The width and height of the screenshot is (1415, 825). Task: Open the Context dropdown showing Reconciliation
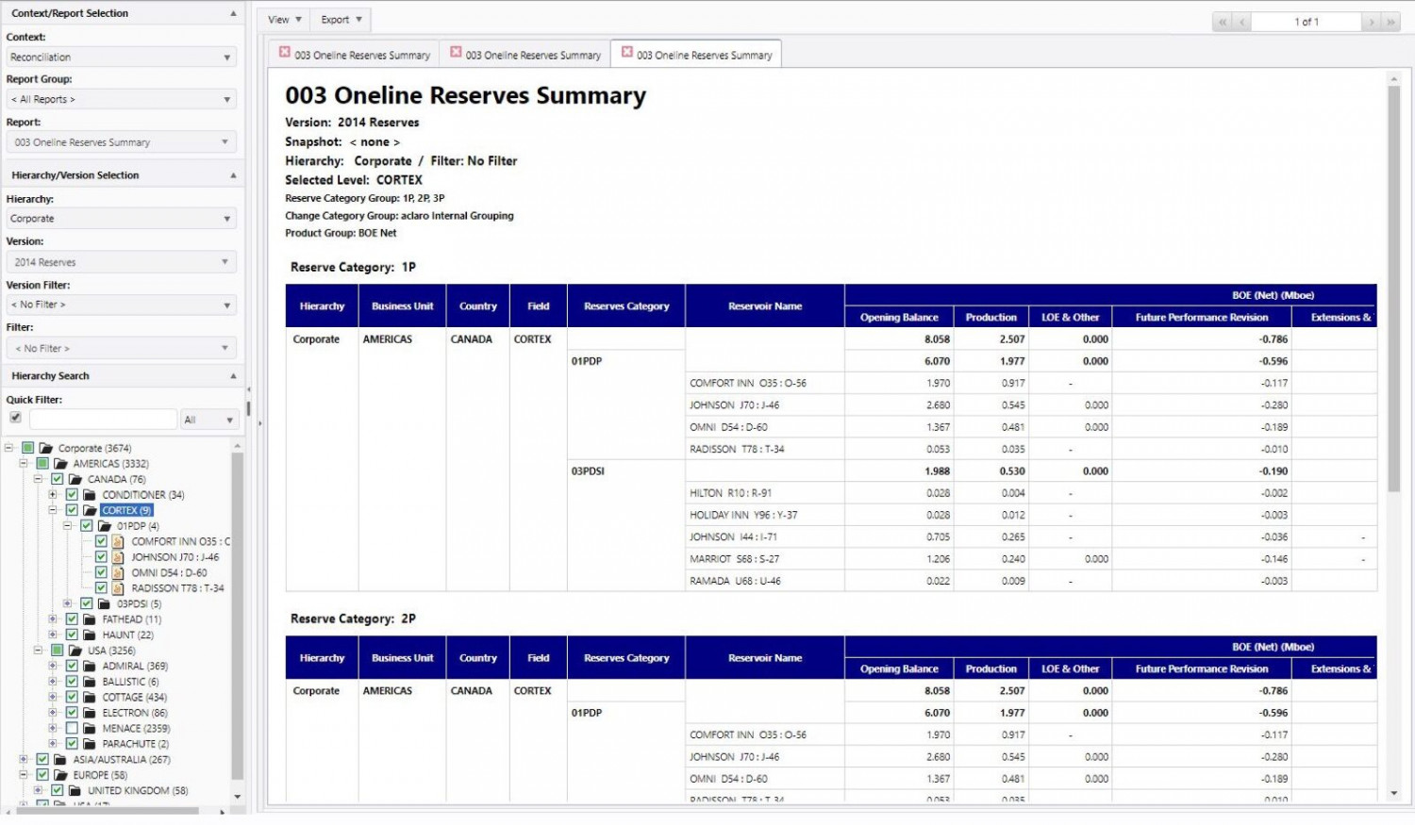tap(120, 58)
